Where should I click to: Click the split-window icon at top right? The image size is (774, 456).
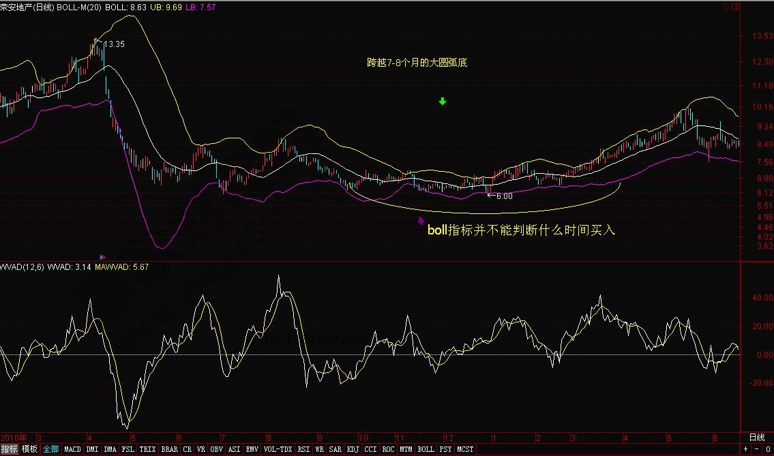(734, 6)
